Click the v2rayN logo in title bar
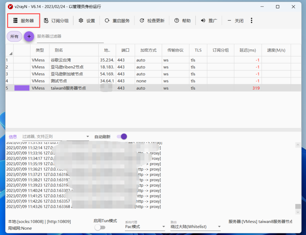Viewport: 306px width, 235px height. [x=10, y=7]
